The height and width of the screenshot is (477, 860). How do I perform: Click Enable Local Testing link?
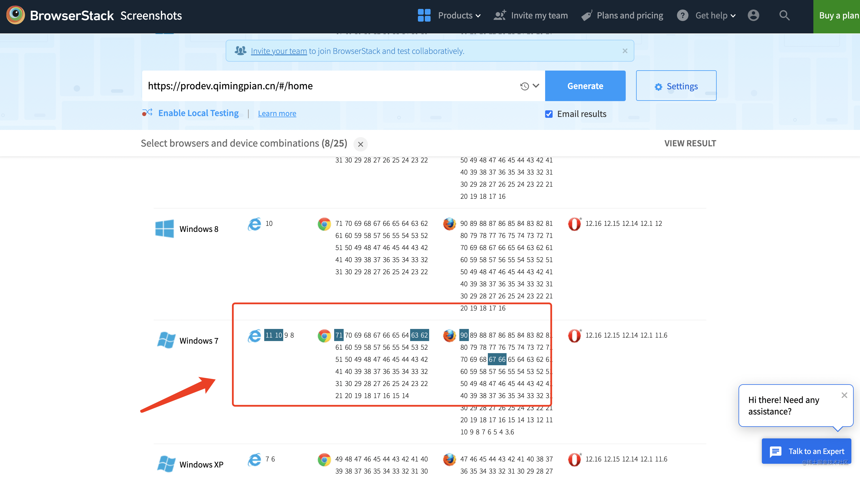tap(198, 113)
